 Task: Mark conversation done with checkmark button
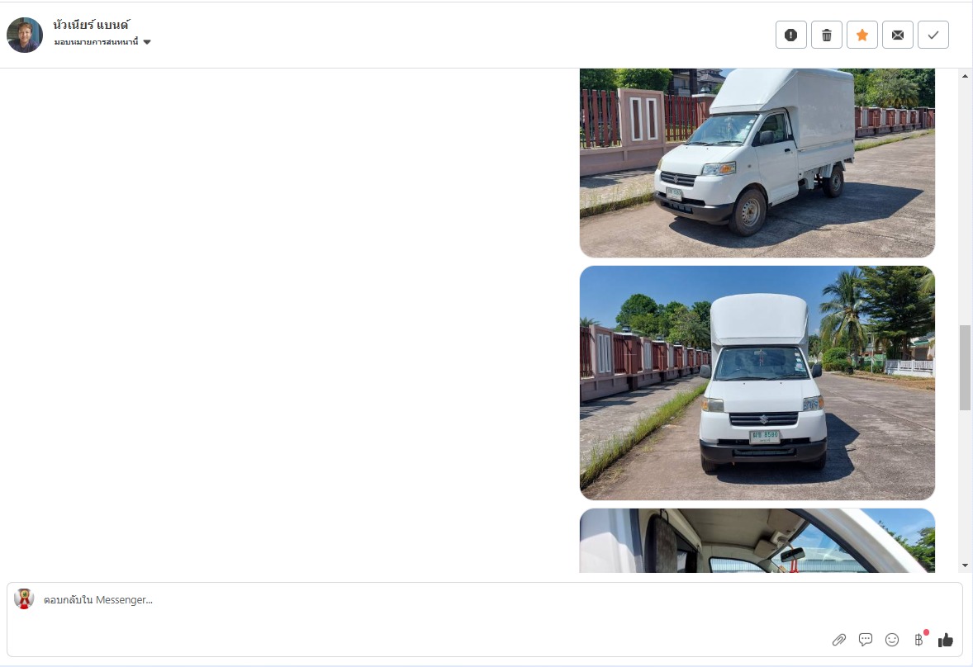tap(933, 35)
